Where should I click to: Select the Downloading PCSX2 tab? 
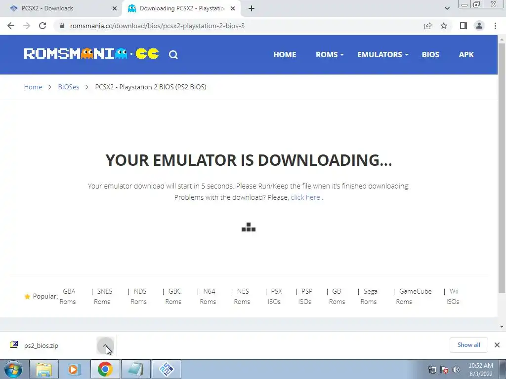182,8
